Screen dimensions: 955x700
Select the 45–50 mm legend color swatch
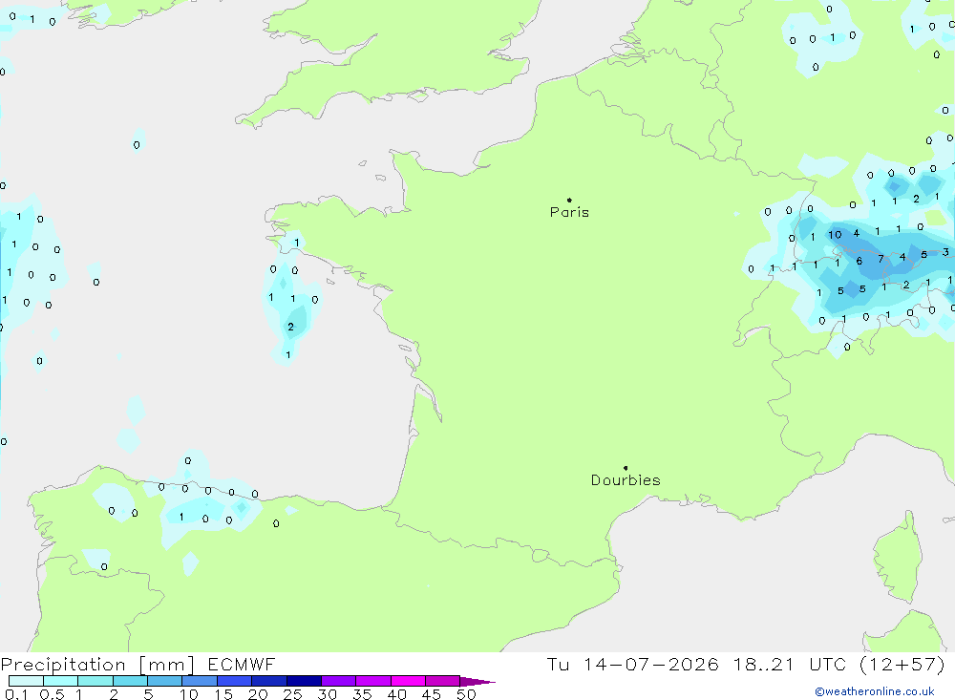(x=443, y=681)
